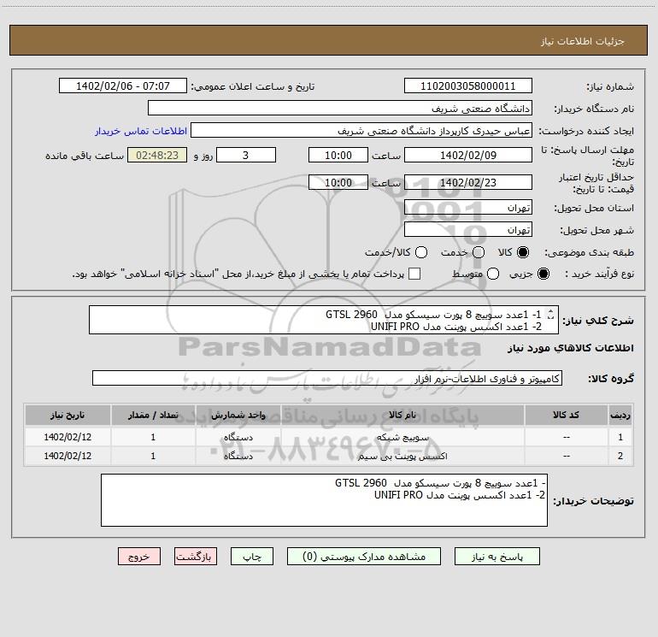The width and height of the screenshot is (658, 637).
Task: Click the price validity hour 10:00 field
Action: (x=338, y=182)
